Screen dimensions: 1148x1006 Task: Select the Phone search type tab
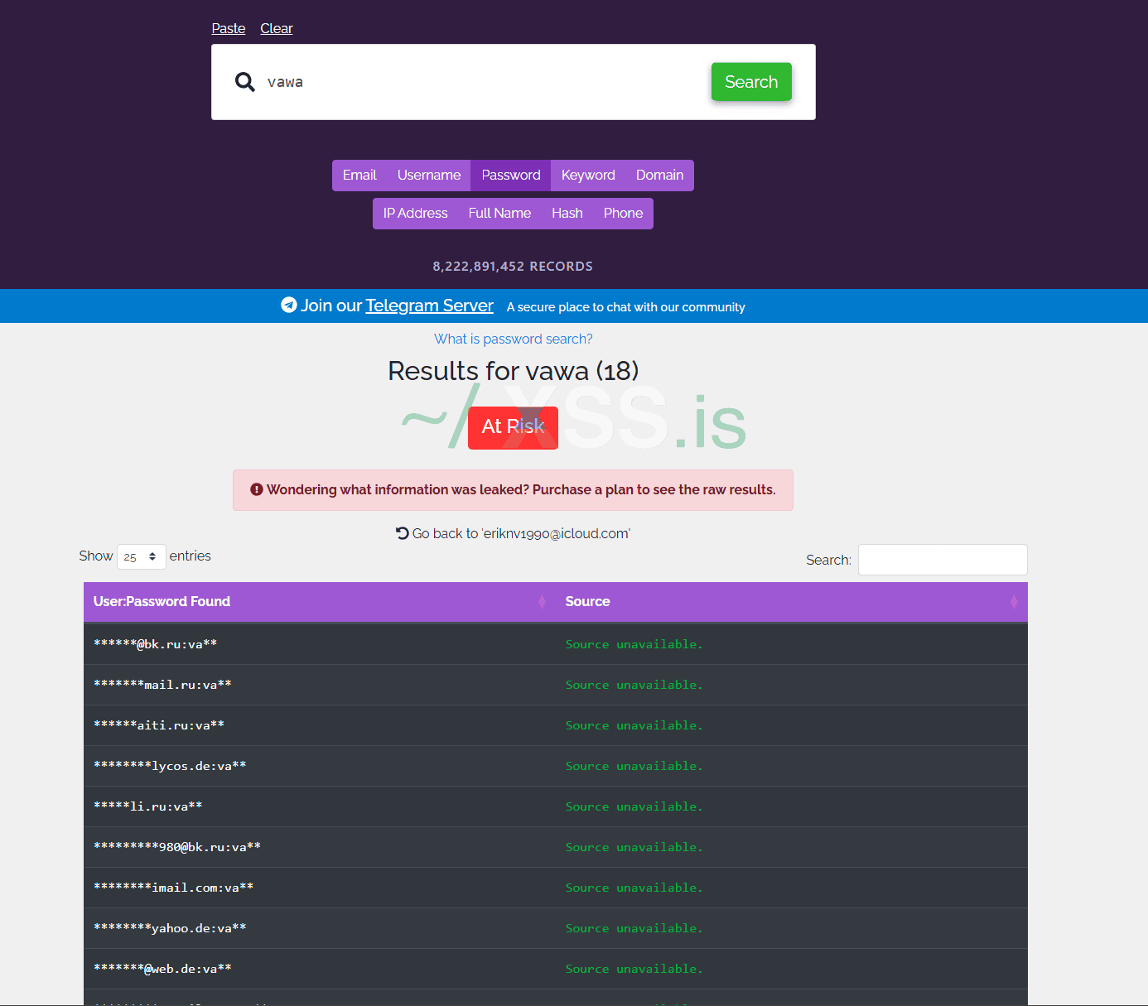(x=623, y=214)
